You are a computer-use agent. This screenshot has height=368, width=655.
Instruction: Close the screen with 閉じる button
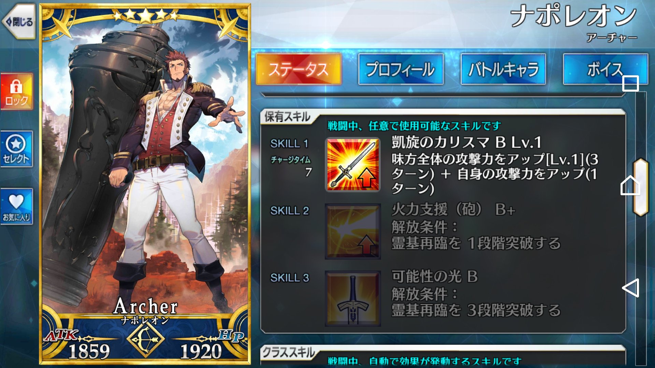[19, 22]
